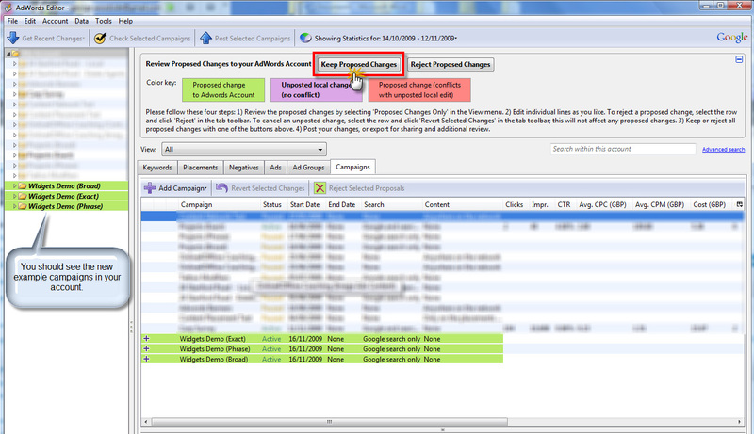The width and height of the screenshot is (754, 434).
Task: Click the red Proposed change conflicts color key
Action: click(x=419, y=89)
